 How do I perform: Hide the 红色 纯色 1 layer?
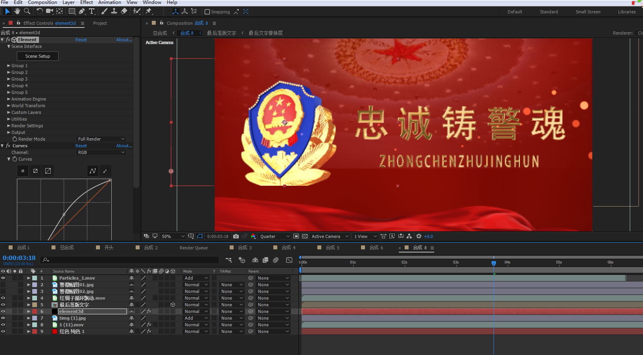point(3,331)
